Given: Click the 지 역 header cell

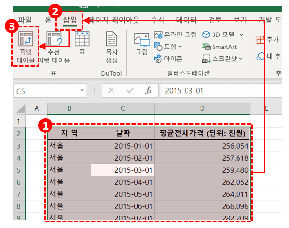Looking at the screenshot, I should (x=69, y=133).
